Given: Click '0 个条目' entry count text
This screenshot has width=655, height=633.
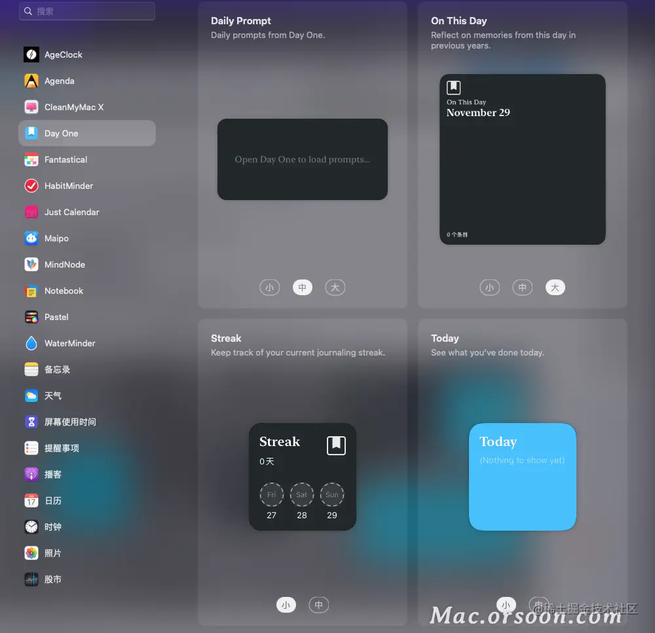Looking at the screenshot, I should click(457, 235).
